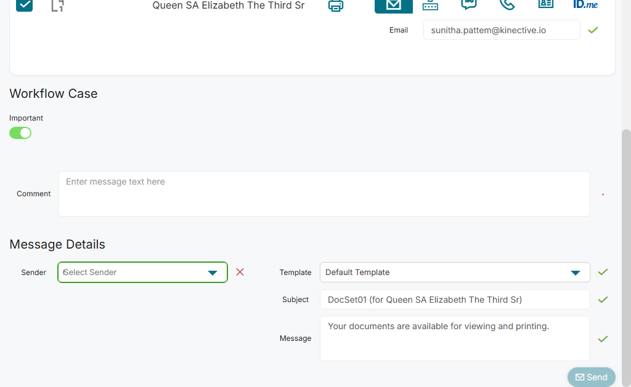Click the phone call icon
This screenshot has height=387, width=631.
coord(507,4)
